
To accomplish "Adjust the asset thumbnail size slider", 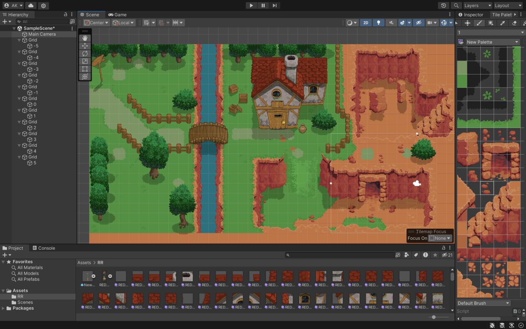I will (434, 317).
